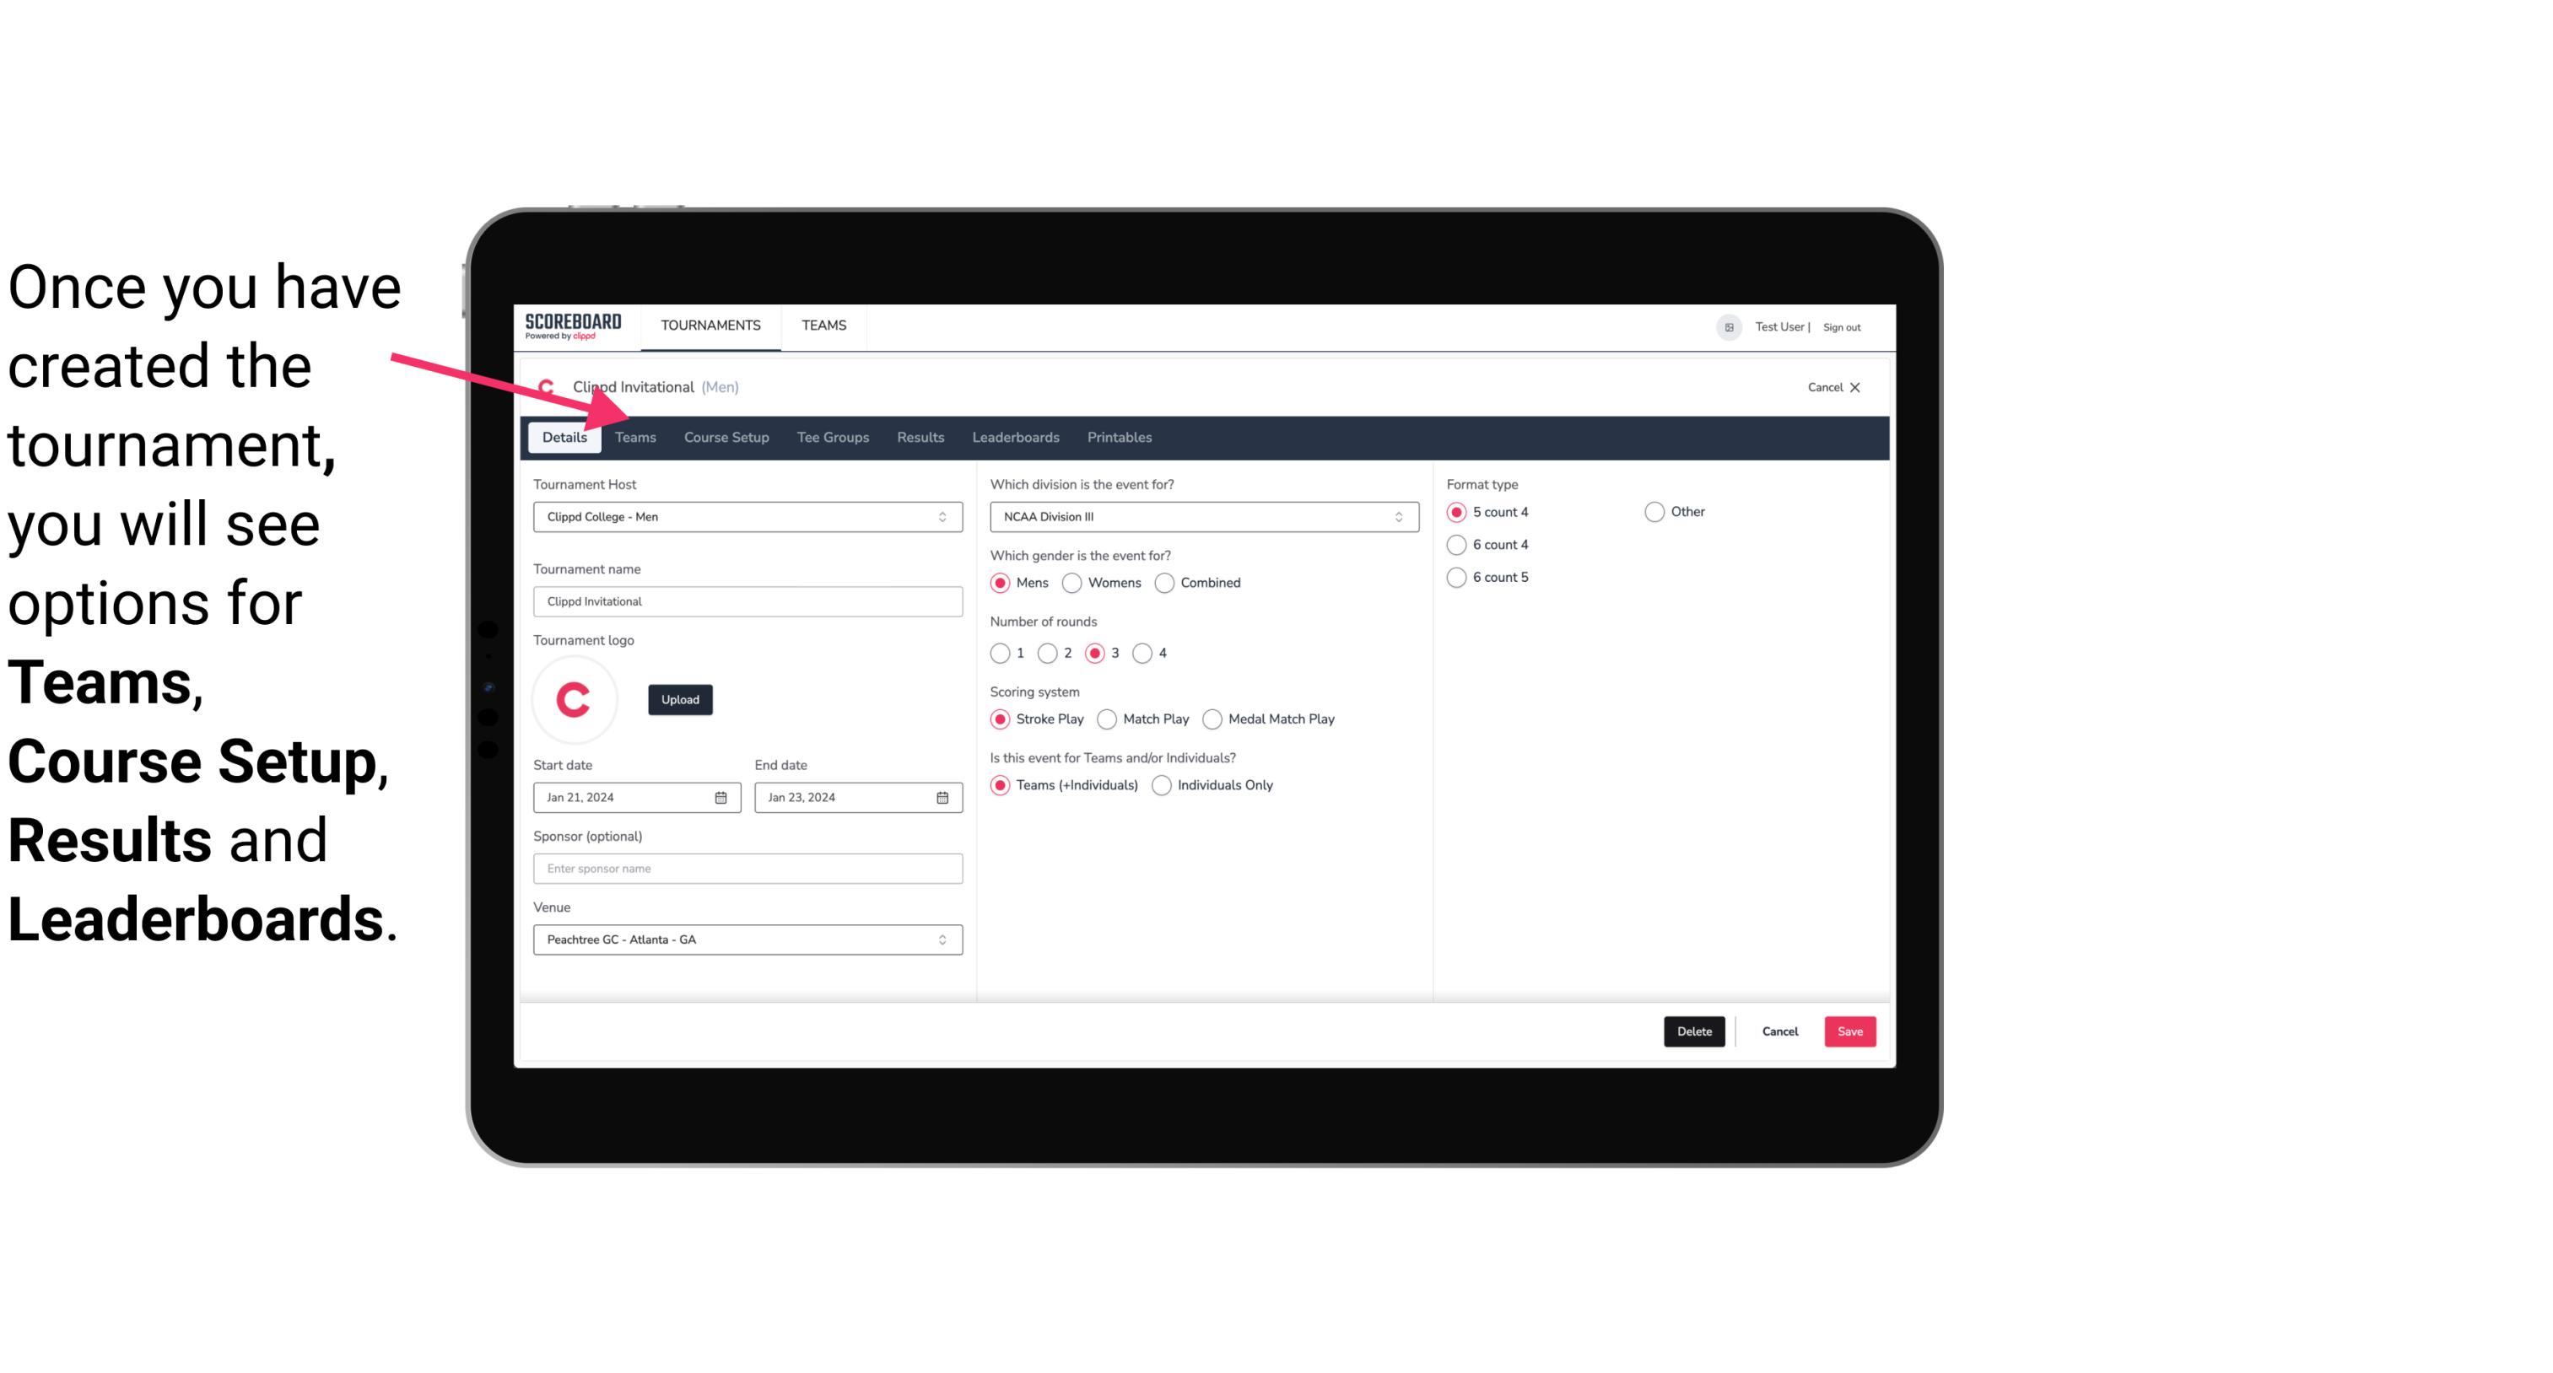The image size is (2553, 1373).
Task: Switch to Course Setup tab
Action: coord(724,436)
